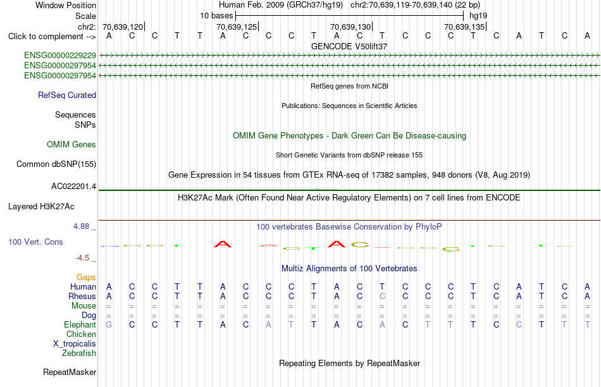This screenshot has width=601, height=387.
Task: Open RefSeq Curated track label
Action: (x=67, y=95)
